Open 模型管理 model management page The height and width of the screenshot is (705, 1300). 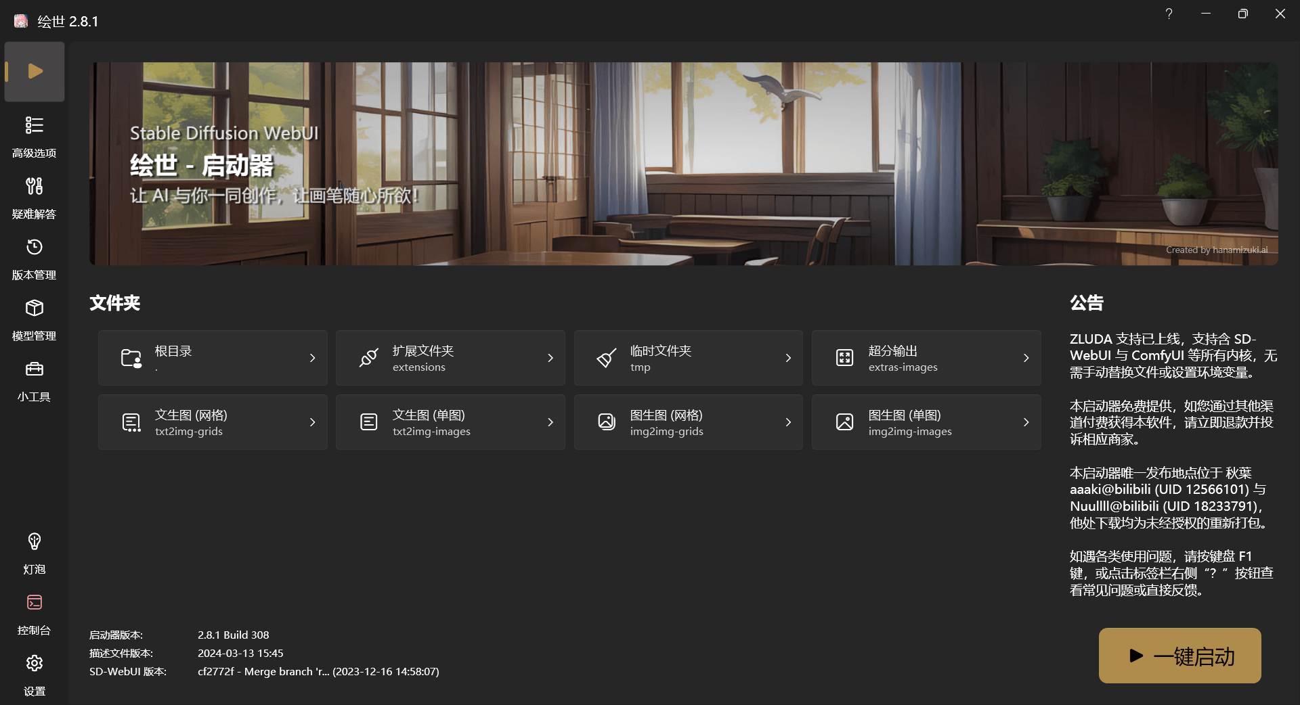[35, 320]
